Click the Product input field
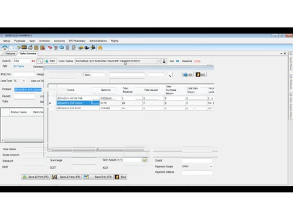Viewport: 293px width, 220px height. (28, 90)
